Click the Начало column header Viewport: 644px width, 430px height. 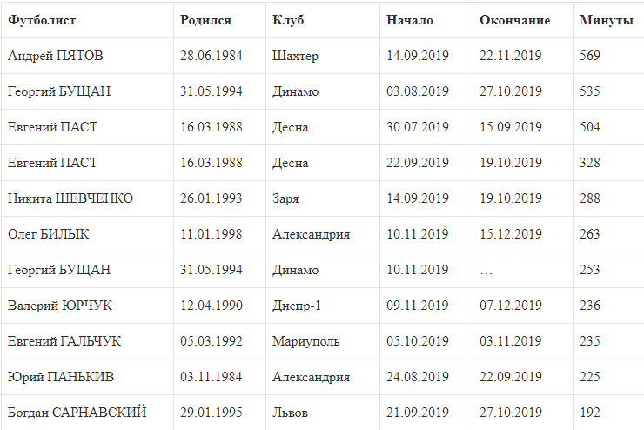pos(410,20)
